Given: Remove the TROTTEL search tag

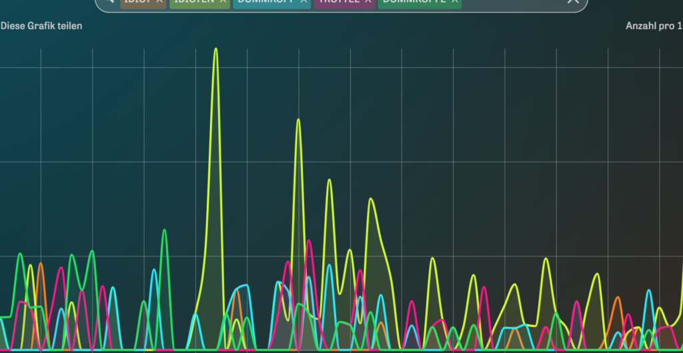Looking at the screenshot, I should tap(368, 2).
